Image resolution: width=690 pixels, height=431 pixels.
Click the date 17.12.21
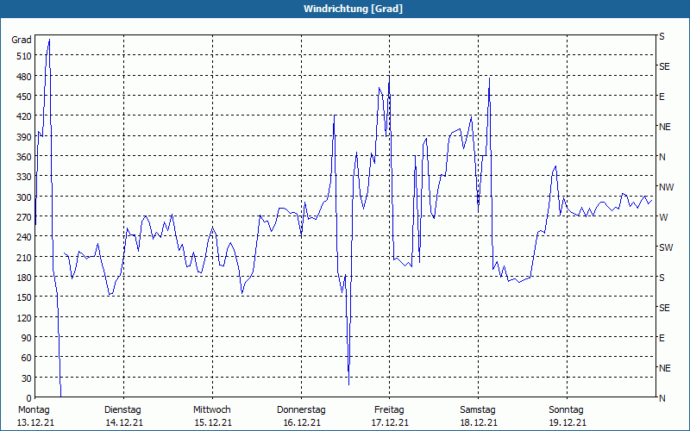390,423
